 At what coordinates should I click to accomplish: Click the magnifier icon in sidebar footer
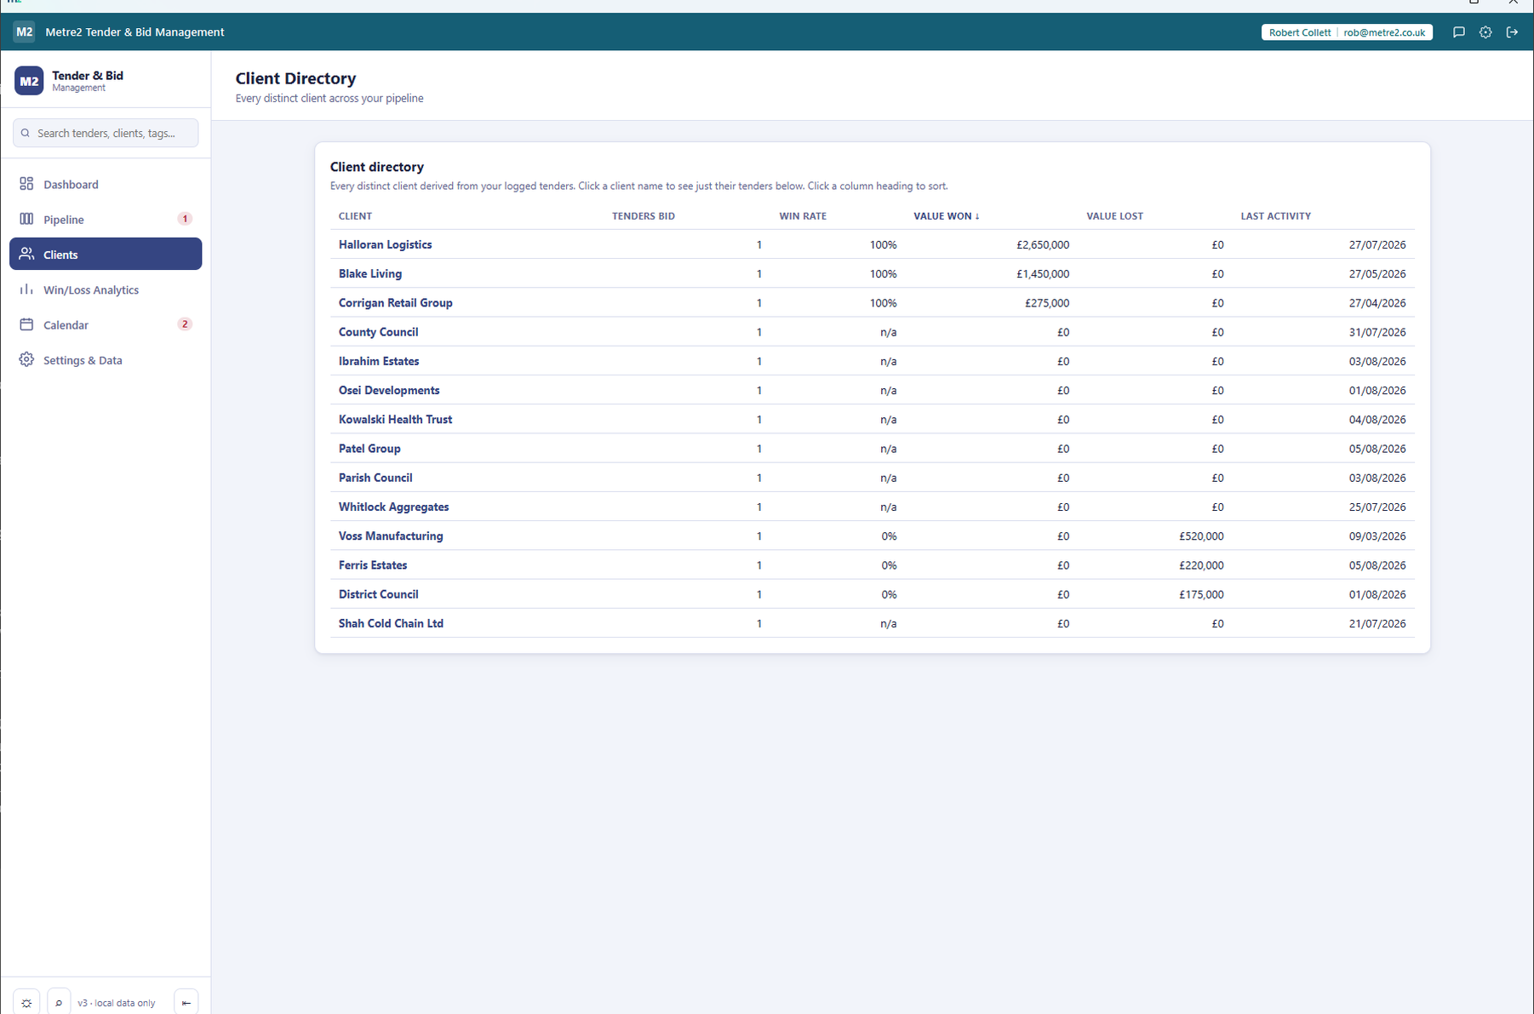(59, 1002)
